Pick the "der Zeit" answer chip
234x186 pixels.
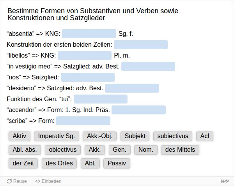point(23,163)
